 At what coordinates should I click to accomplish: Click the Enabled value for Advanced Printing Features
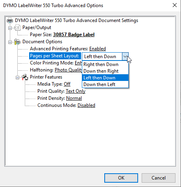click(98, 49)
